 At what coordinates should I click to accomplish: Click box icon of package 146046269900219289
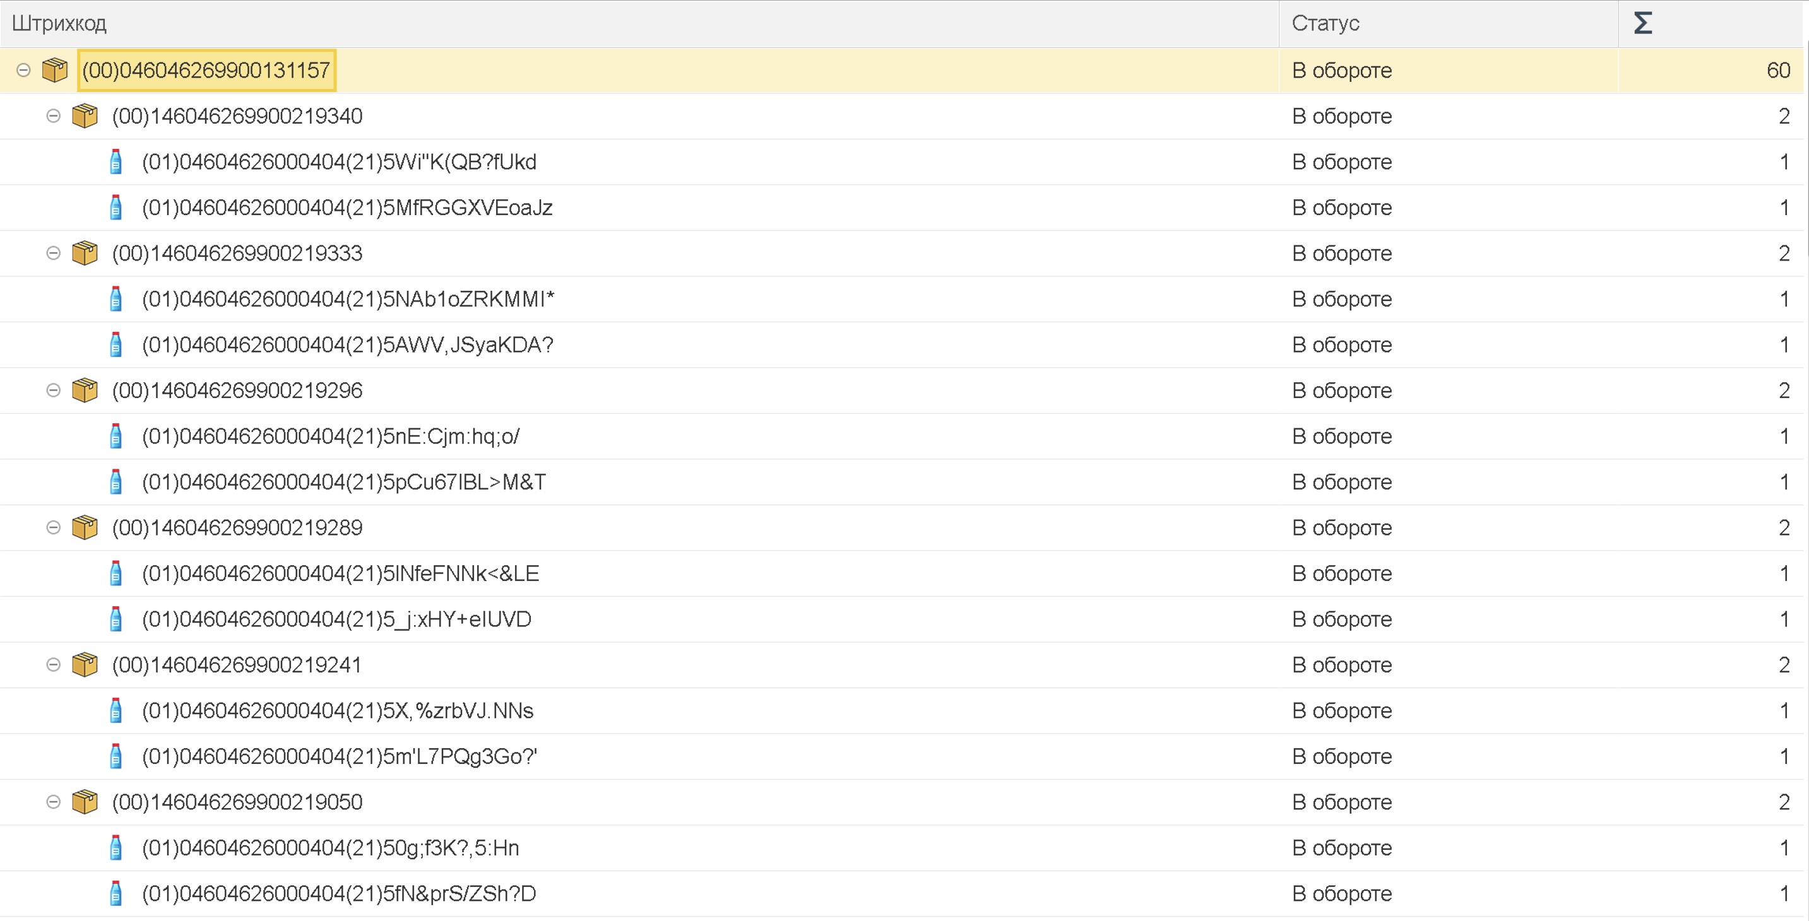click(x=85, y=528)
